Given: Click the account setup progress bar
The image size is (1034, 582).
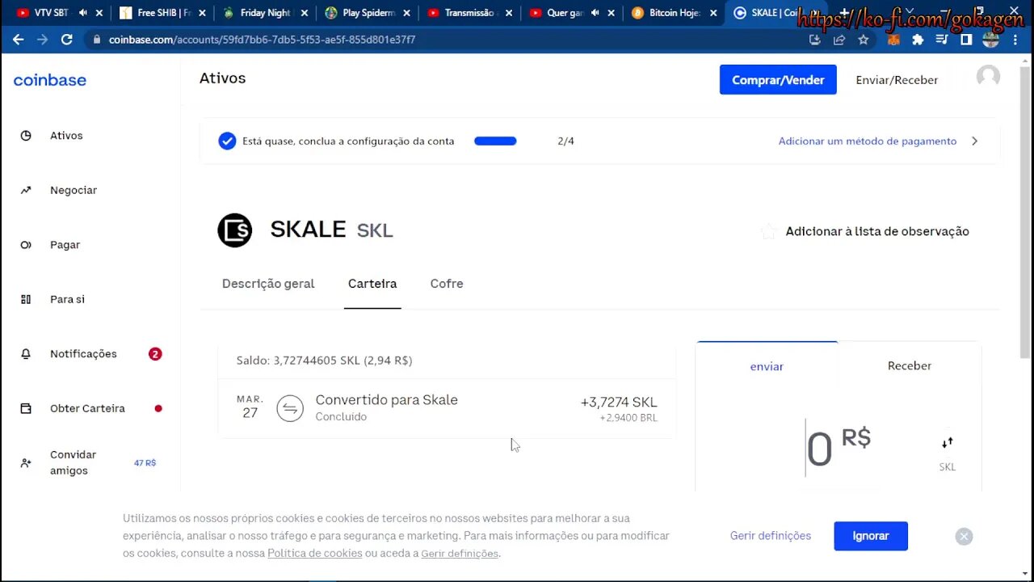Looking at the screenshot, I should coord(495,141).
